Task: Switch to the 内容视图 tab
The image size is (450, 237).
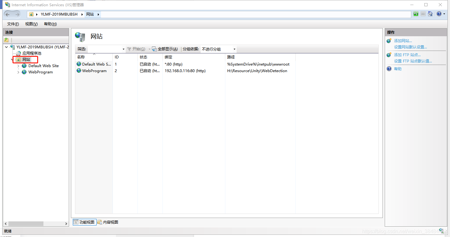Action: point(108,222)
